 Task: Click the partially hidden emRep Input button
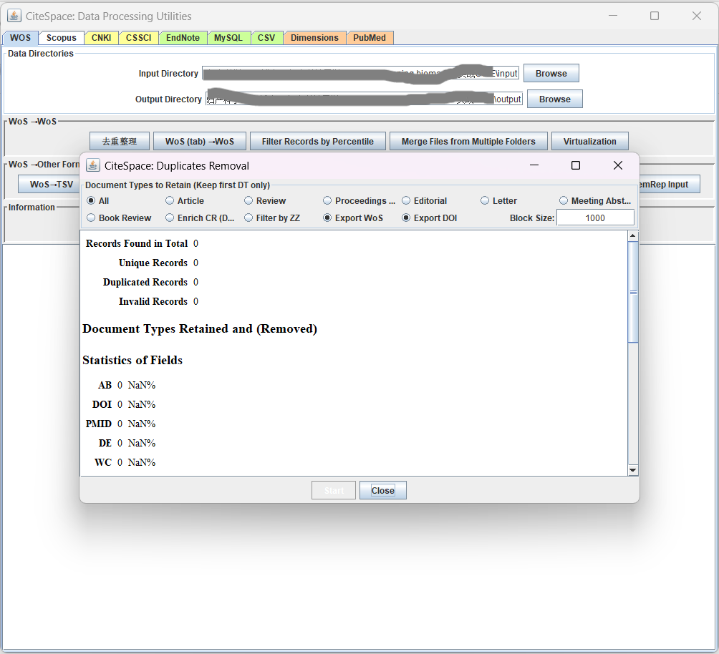point(669,184)
